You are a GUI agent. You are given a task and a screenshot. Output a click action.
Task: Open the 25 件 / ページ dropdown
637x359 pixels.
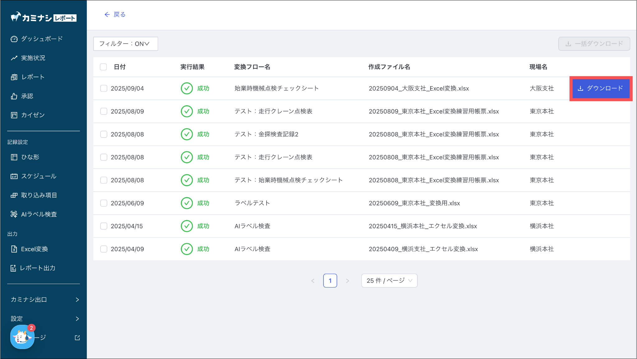tap(389, 281)
